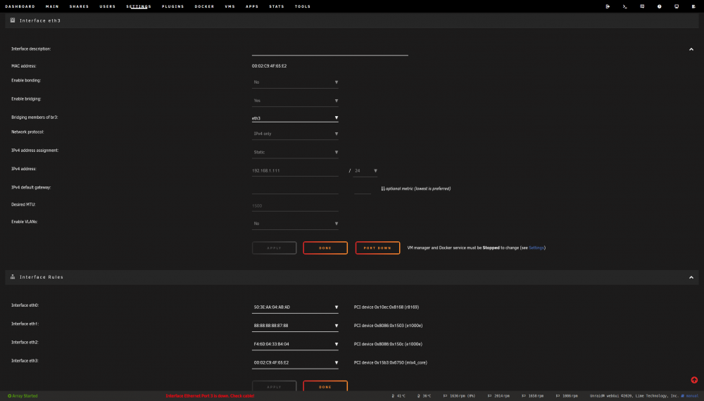The image size is (704, 401).
Task: Click Apply button under Interface Rules
Action: [274, 386]
